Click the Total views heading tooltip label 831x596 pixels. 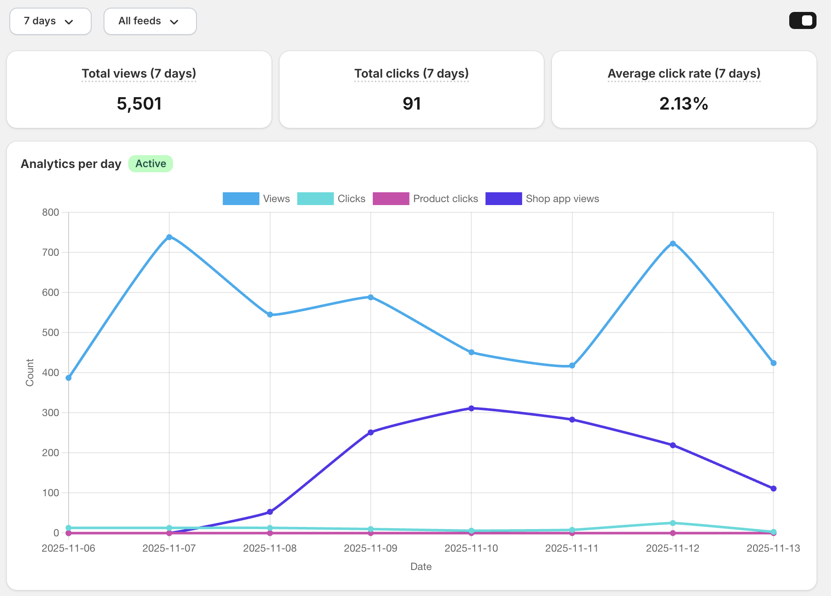[x=139, y=73]
